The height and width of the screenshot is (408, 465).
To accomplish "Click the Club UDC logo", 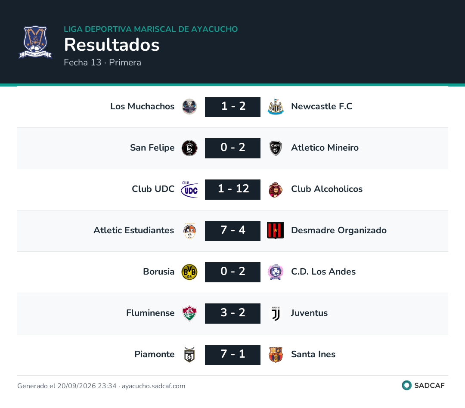I will (189, 189).
